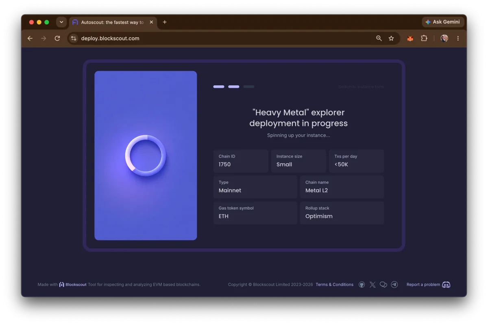Click the Instance size Small card
Viewport: 488px width, 325px height.
[x=298, y=161]
